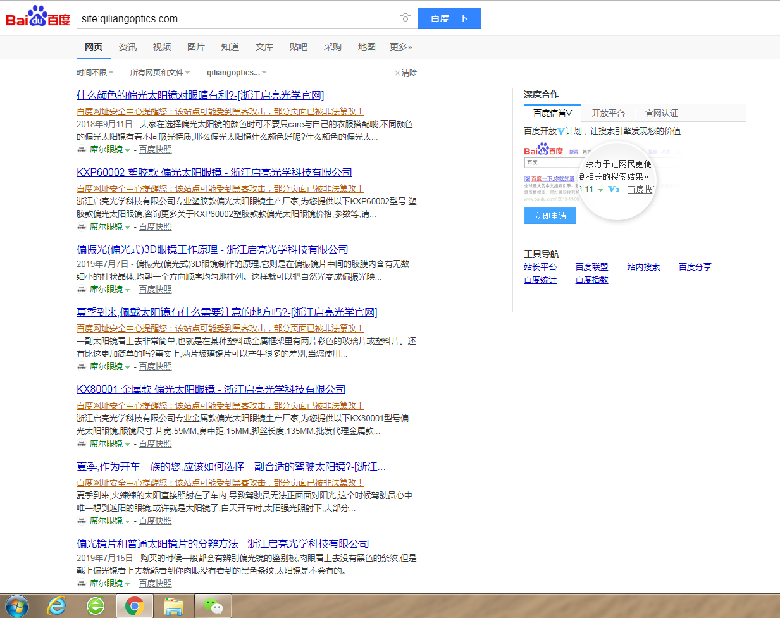Open the 站长平台 tool link
The width and height of the screenshot is (780, 618).
click(x=540, y=268)
